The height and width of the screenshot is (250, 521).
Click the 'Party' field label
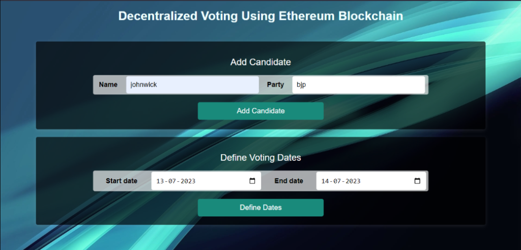click(275, 85)
